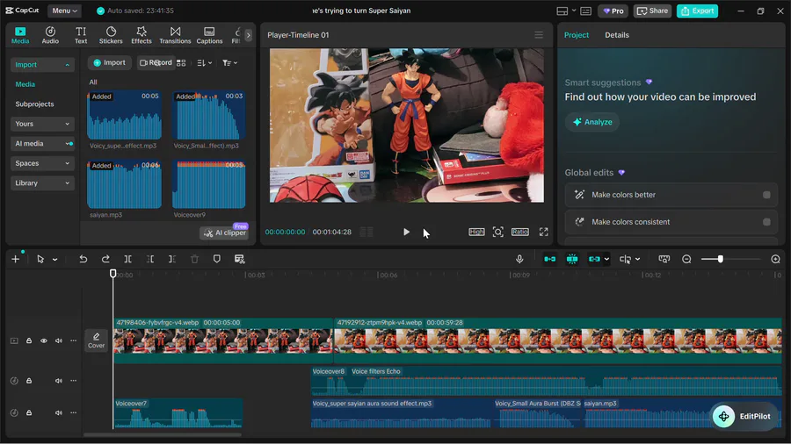Enable the Make colors consistent checkbox
Viewport: 791px width, 444px height.
(x=766, y=222)
